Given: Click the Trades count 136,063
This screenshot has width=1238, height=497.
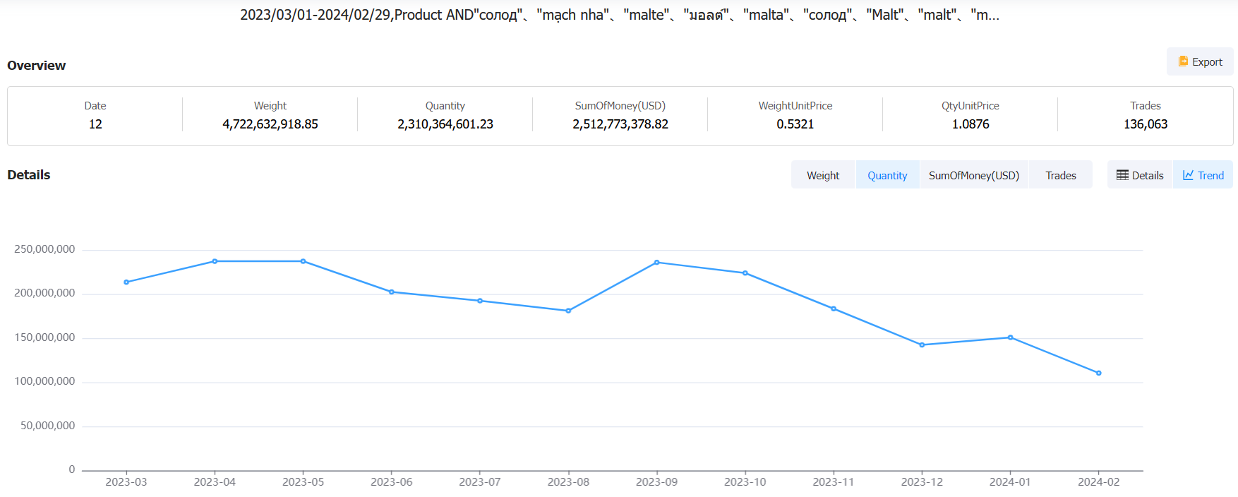Looking at the screenshot, I should [x=1145, y=124].
